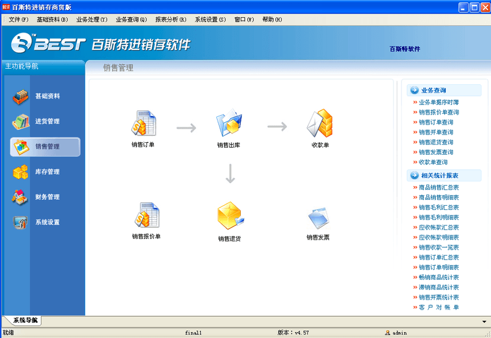Open the 销售退货 box icon
The height and width of the screenshot is (338, 491).
(231, 215)
